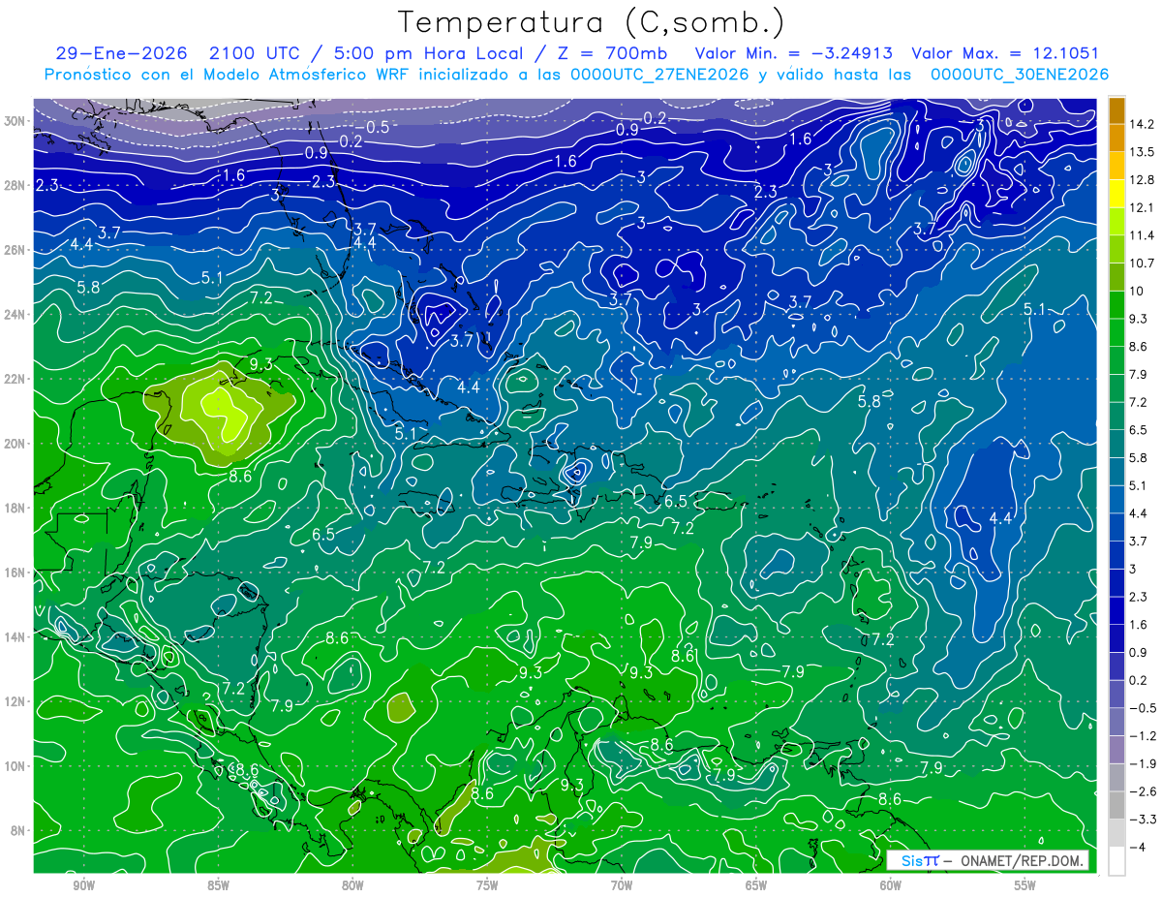The image size is (1162, 898).
Task: Click the '22N' latitude axis label
Action: (x=15, y=379)
